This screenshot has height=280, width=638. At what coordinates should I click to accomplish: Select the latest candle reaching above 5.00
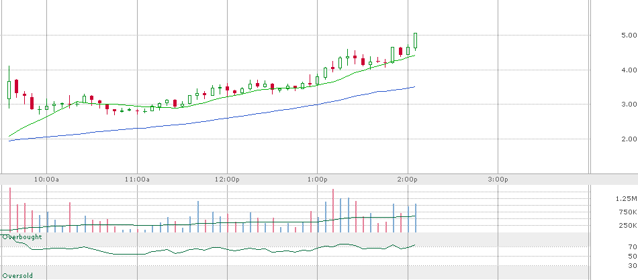[x=416, y=42]
